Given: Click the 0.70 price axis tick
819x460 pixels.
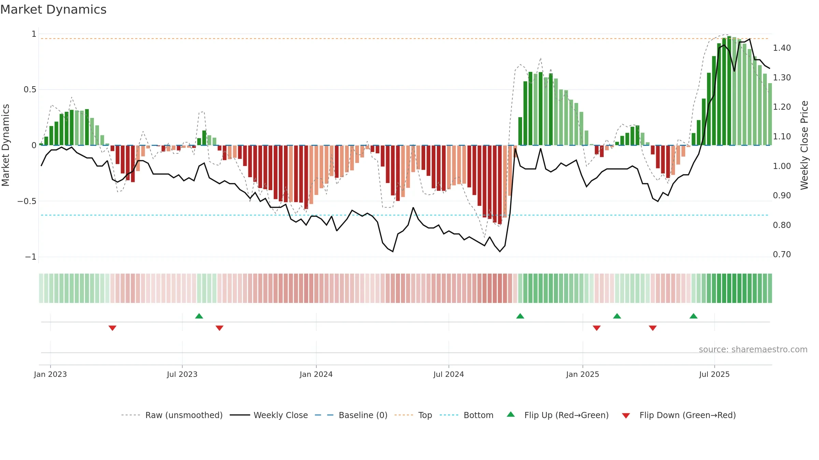Looking at the screenshot, I should (x=782, y=255).
